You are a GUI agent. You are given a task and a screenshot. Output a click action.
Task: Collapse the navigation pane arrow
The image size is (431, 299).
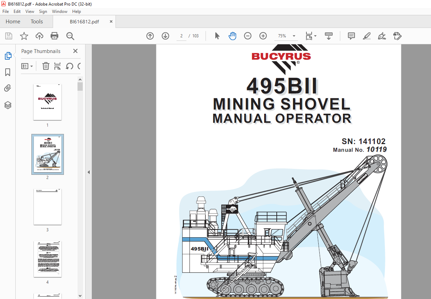pos(88,172)
